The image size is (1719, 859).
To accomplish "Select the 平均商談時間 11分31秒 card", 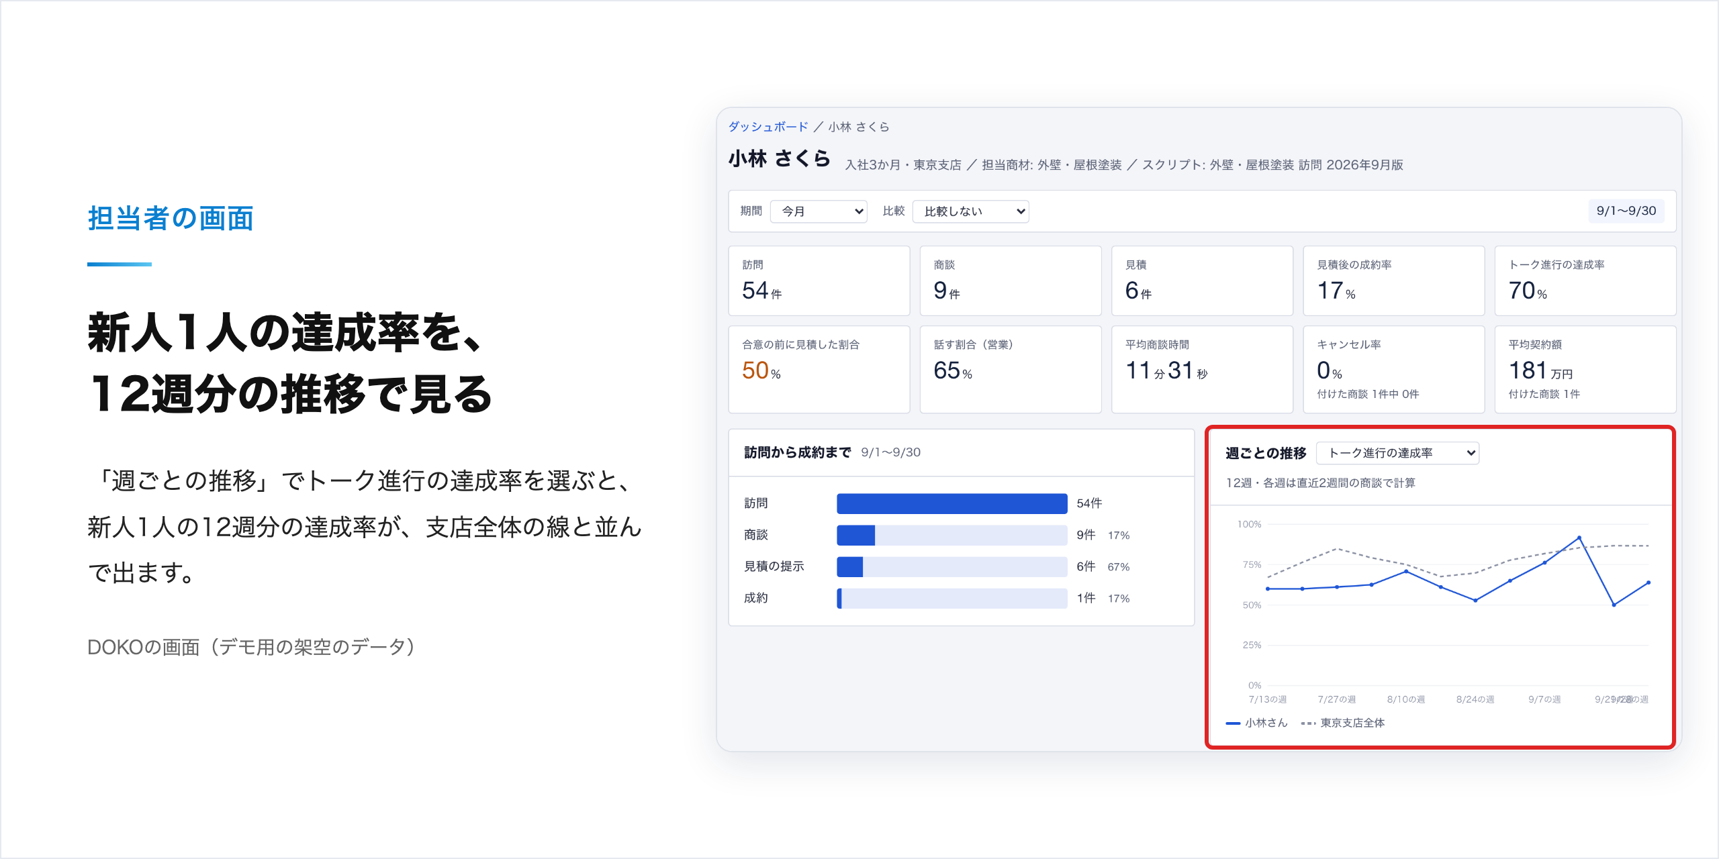I will click(1202, 369).
